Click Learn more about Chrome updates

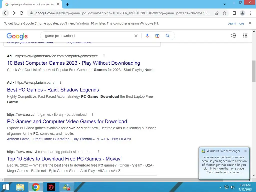[x=236, y=23]
